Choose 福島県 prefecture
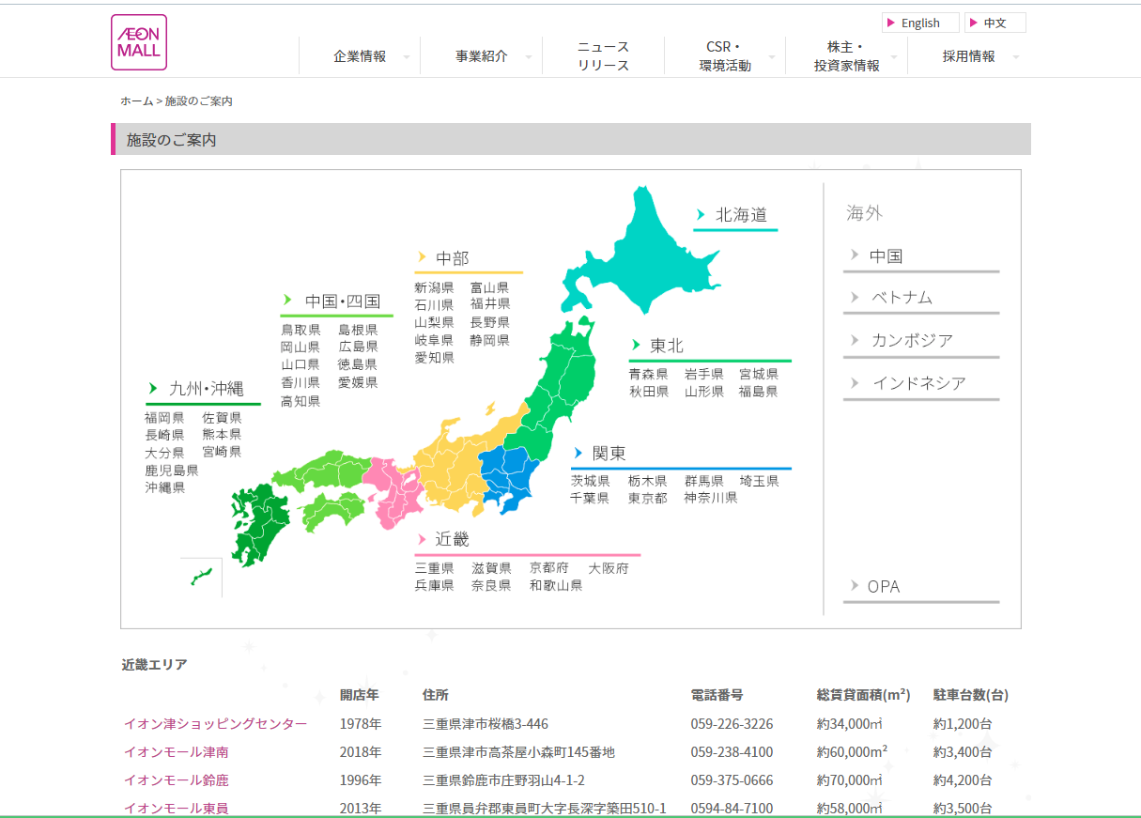Screen dimensions: 1141x818 coord(758,392)
